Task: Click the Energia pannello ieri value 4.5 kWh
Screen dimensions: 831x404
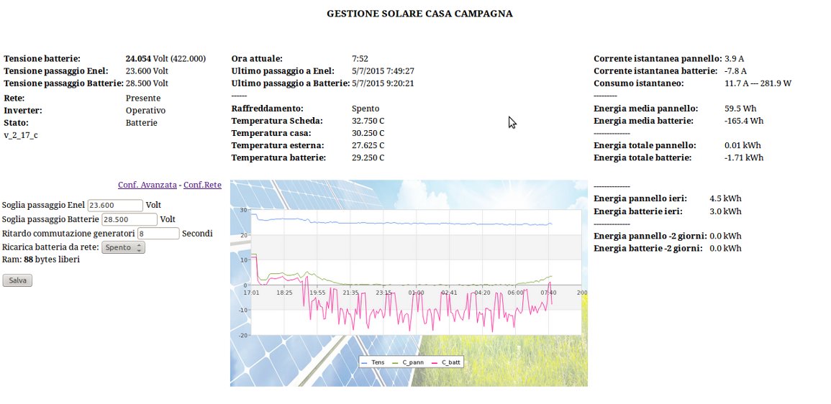Action: (725, 198)
